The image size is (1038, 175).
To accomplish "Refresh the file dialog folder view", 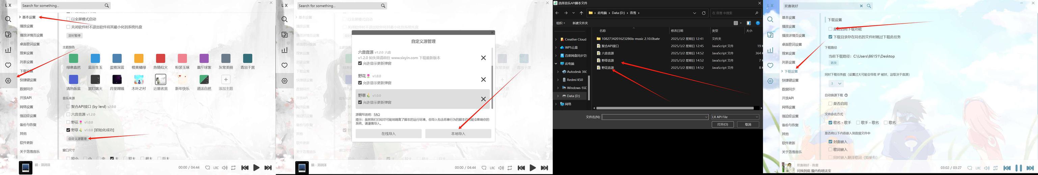I will coord(704,13).
